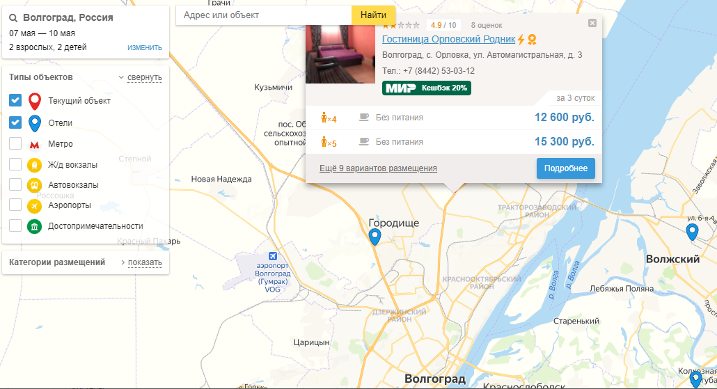Expand Категории размещений via показать
The height and width of the screenshot is (389, 717).
click(145, 262)
